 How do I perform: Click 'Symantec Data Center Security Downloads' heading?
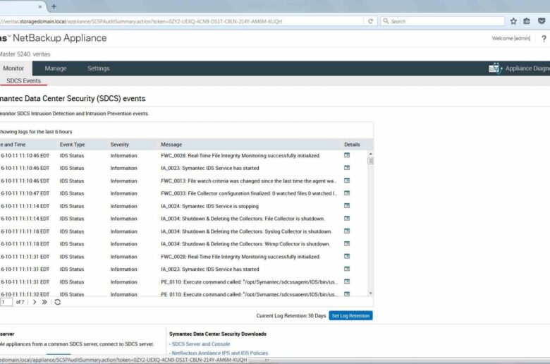click(218, 334)
